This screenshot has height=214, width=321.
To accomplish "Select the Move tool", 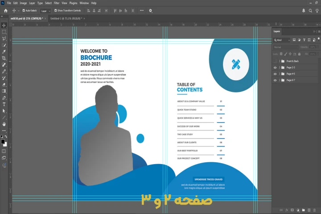I will coord(4,25).
